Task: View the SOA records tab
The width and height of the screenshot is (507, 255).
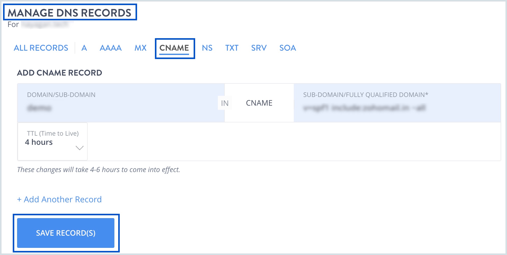Action: coord(288,48)
